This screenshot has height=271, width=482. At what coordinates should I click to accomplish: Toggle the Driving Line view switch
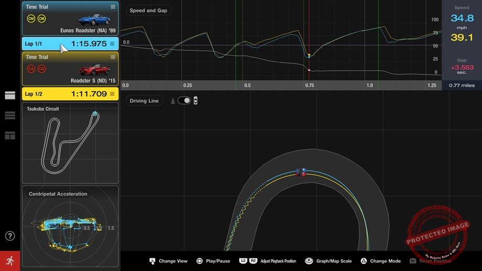184,101
